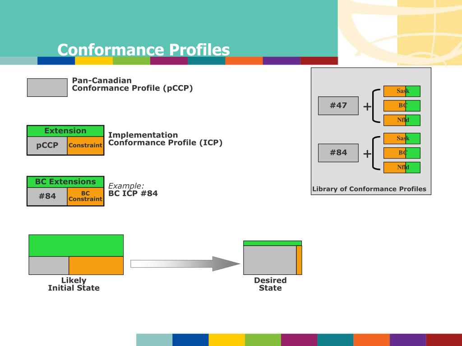This screenshot has height=346, width=462.
Task: Click the '#84' box in the library panel
Action: pyautogui.click(x=338, y=153)
